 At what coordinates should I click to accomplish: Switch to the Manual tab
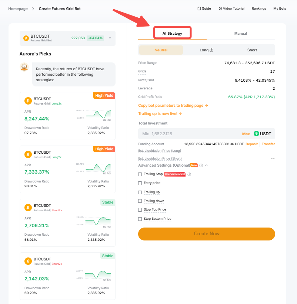[x=241, y=34]
